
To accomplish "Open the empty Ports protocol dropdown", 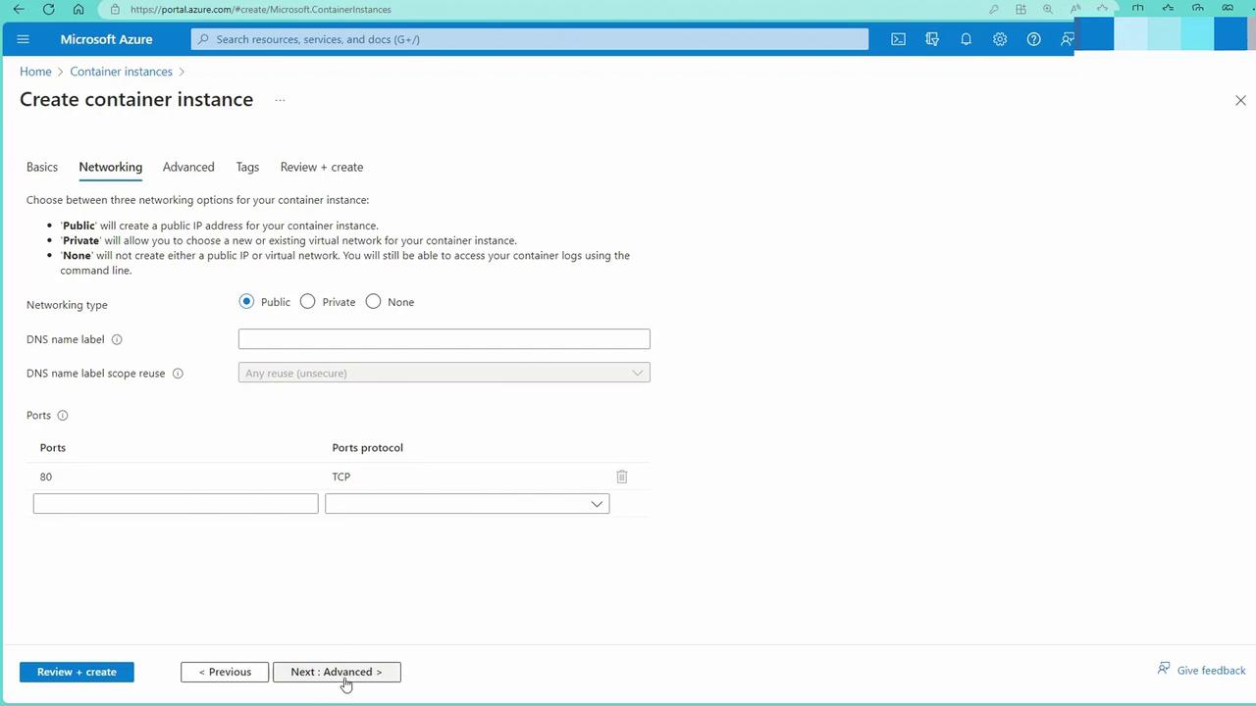I will point(467,504).
